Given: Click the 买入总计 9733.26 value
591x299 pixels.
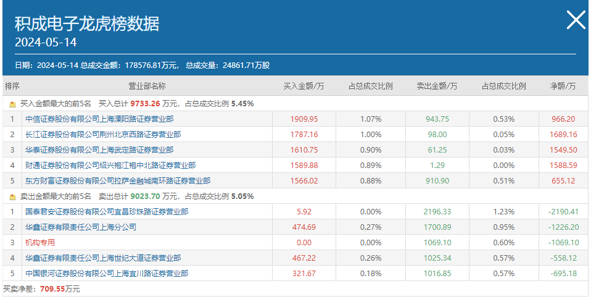Looking at the screenshot, I should point(146,104).
